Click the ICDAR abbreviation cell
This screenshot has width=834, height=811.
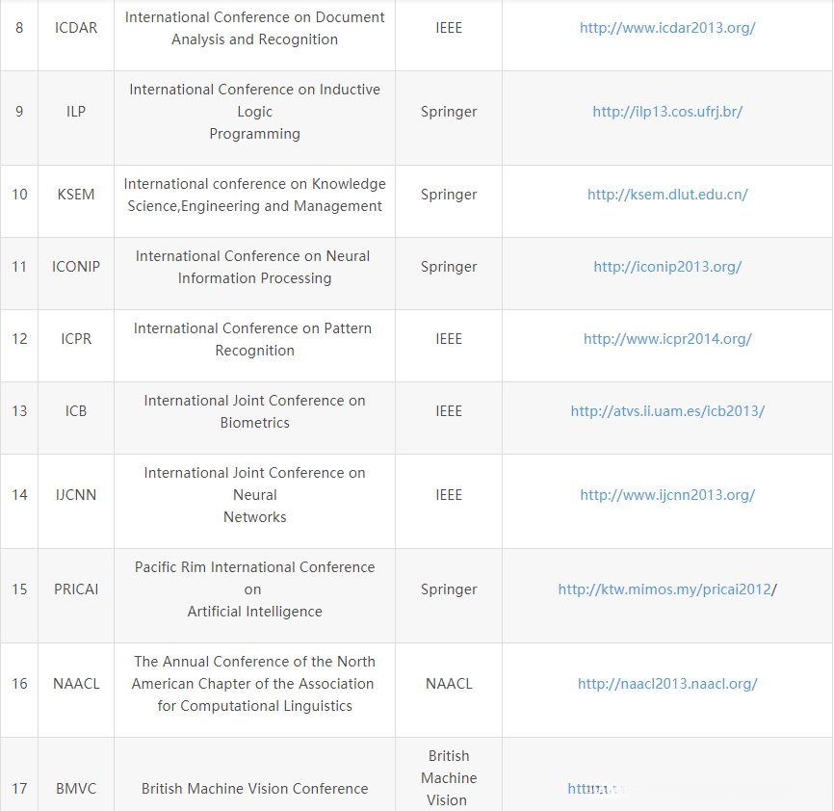pyautogui.click(x=76, y=28)
